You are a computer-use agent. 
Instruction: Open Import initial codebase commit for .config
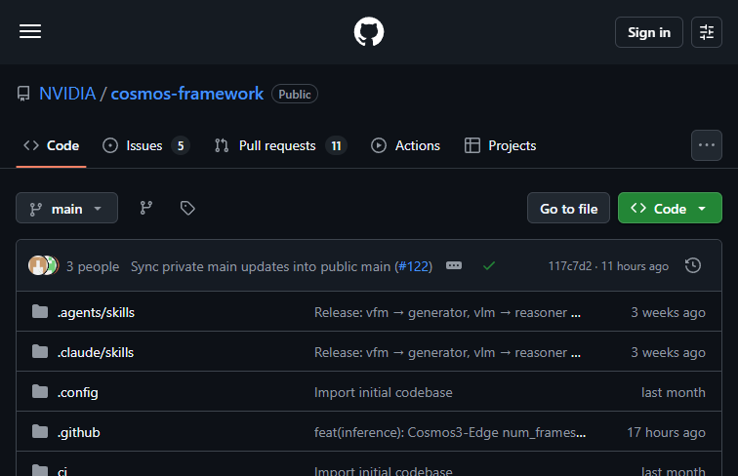(383, 392)
